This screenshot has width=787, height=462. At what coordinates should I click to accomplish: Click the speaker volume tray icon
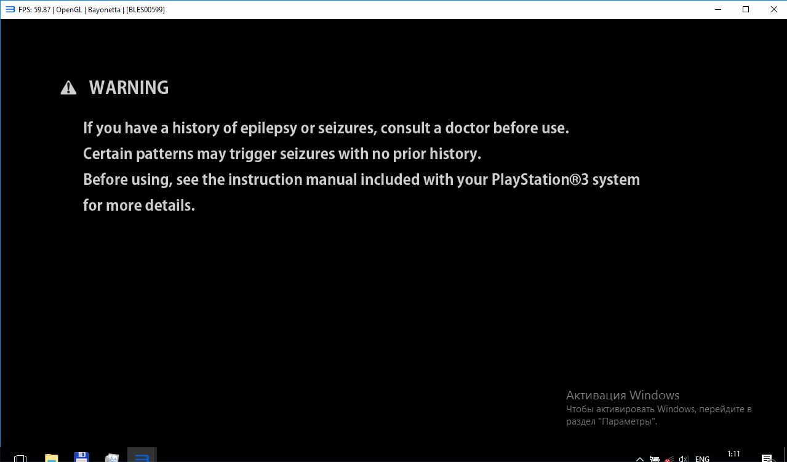(x=683, y=458)
